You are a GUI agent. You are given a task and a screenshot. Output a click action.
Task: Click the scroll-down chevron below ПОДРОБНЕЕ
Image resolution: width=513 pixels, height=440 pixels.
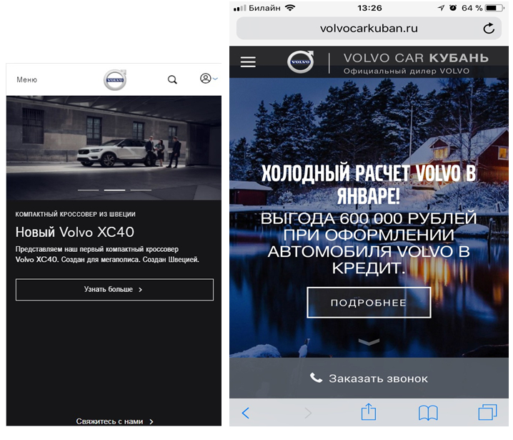(x=369, y=343)
